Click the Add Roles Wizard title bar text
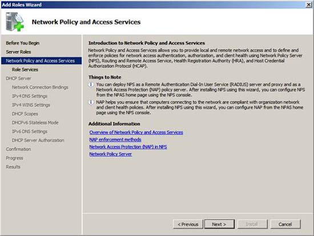The image size is (314, 236). click(x=22, y=5)
